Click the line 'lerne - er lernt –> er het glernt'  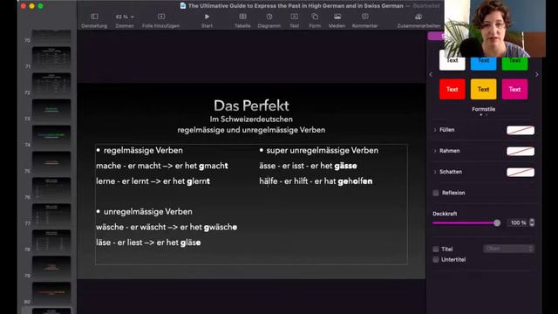(x=153, y=181)
